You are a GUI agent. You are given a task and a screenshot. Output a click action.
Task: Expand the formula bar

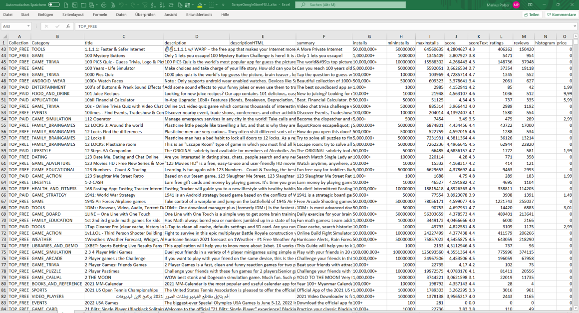pos(575,26)
